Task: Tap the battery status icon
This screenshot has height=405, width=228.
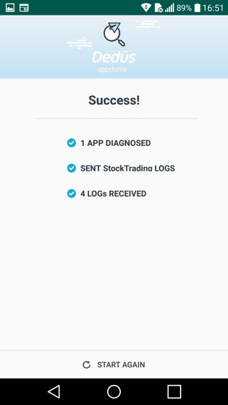Action: [x=197, y=8]
